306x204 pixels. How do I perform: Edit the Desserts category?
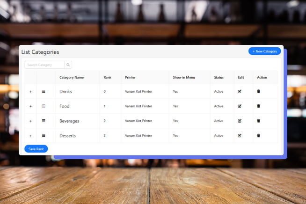(x=240, y=136)
